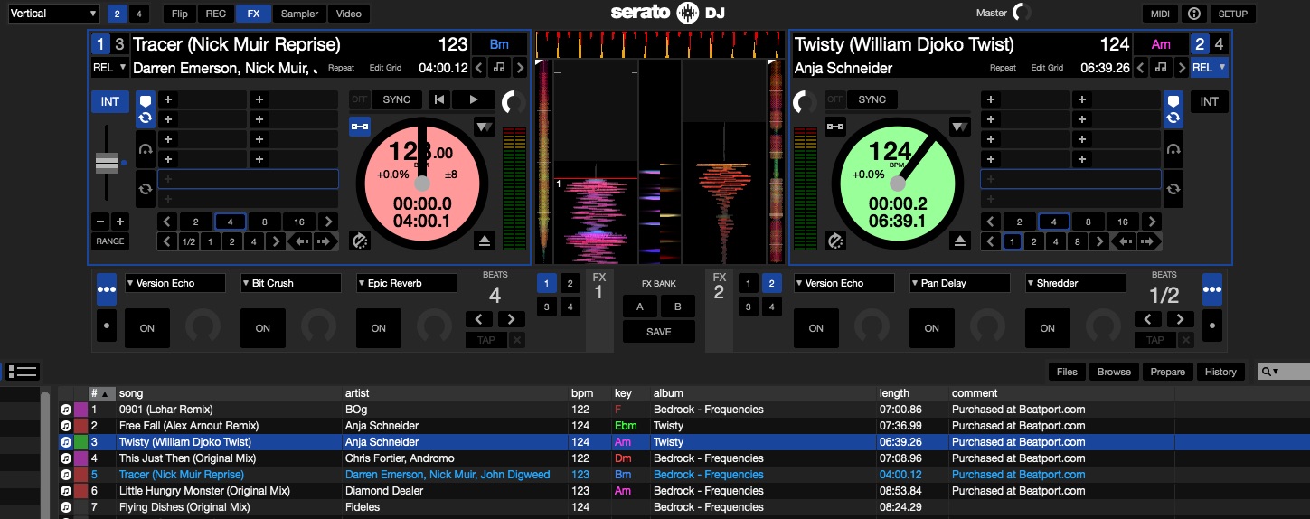Toggle Epic Reverb effect ON

[x=379, y=328]
